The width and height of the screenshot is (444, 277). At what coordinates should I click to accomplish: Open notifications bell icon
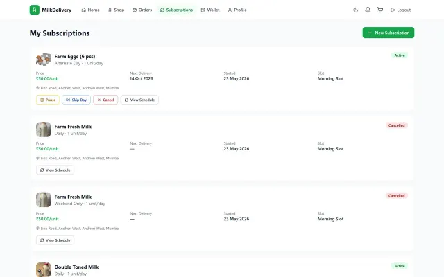click(x=368, y=10)
